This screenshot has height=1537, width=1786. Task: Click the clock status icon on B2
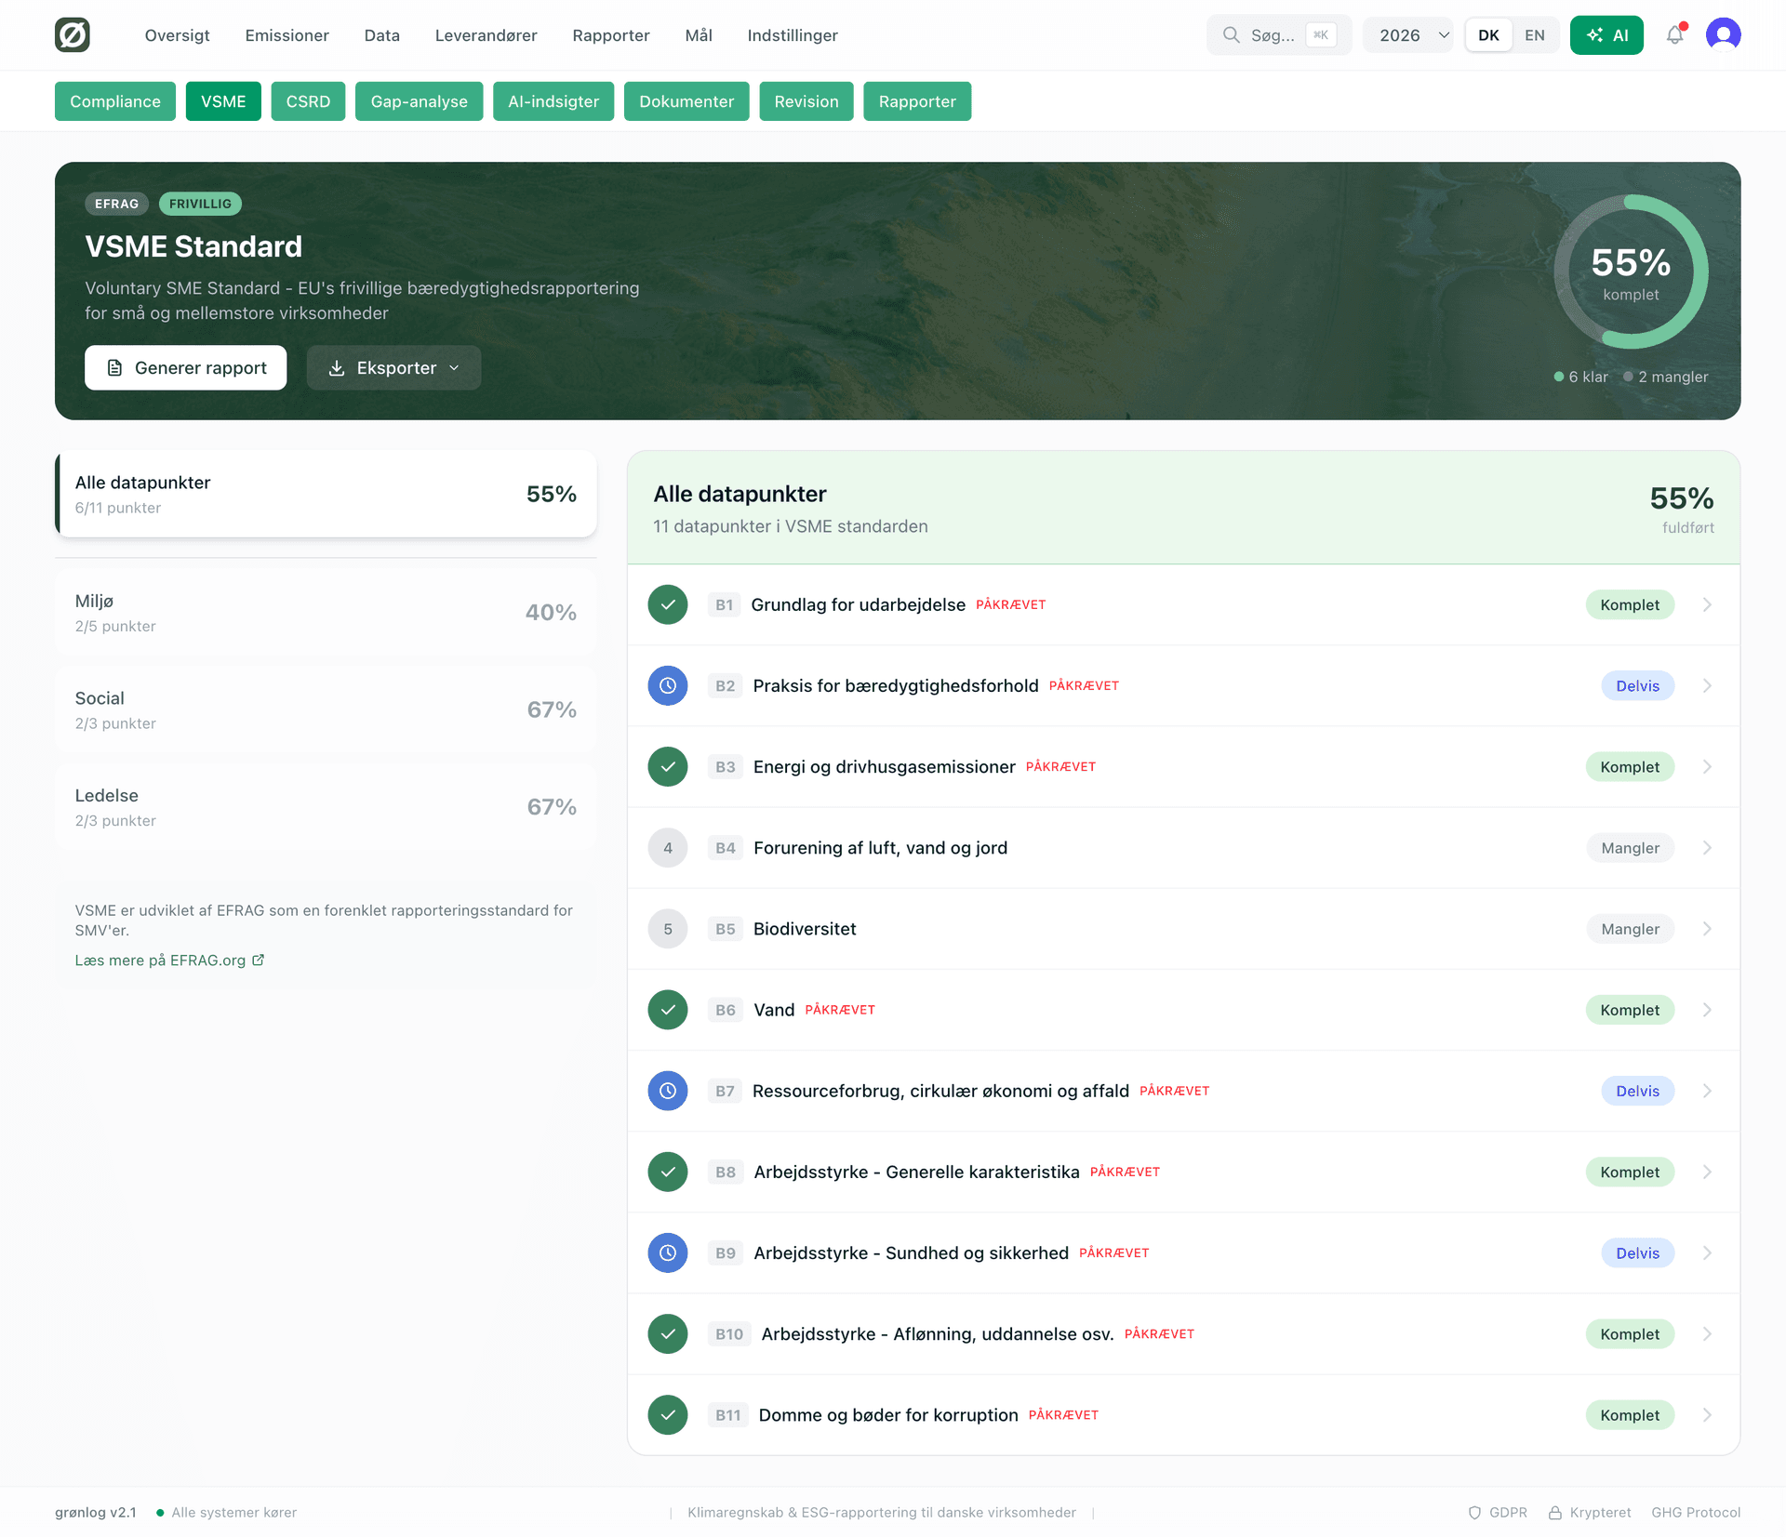667,685
